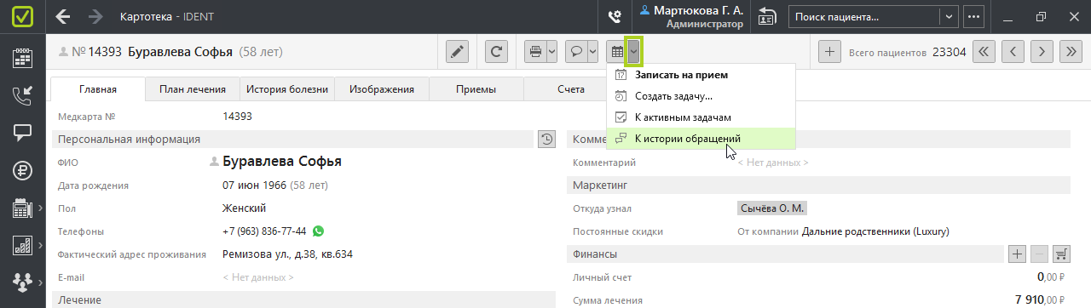Expand the print options dropdown arrow
1091x308 pixels.
pos(551,52)
